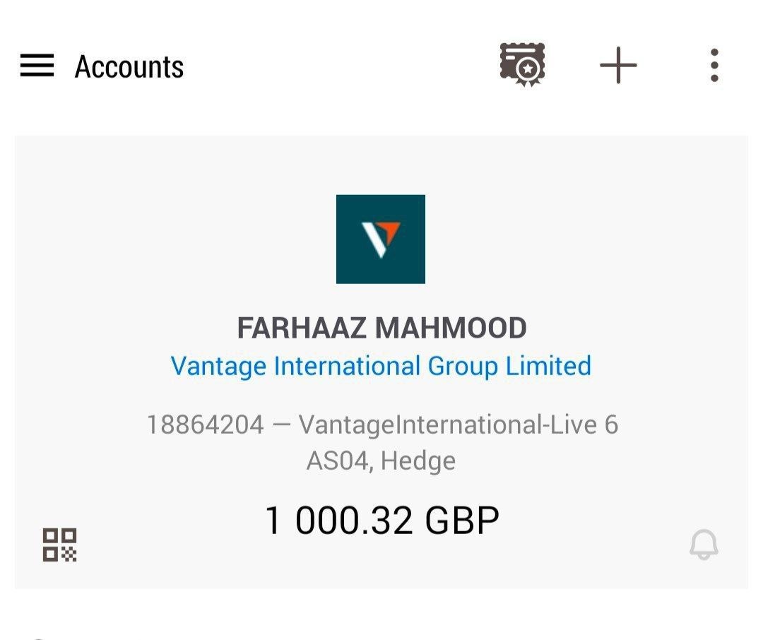Tap the word Limited in the broker link
This screenshot has width=763, height=640.
point(548,366)
